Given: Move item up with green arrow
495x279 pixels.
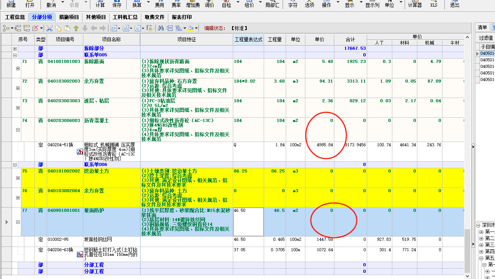Looking at the screenshot, I should (x=76, y=28).
